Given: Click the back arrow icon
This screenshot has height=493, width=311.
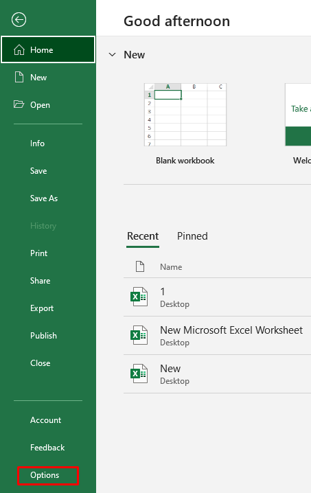Looking at the screenshot, I should pyautogui.click(x=19, y=20).
